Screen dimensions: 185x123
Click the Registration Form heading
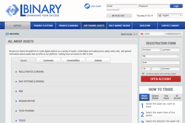click(x=161, y=43)
